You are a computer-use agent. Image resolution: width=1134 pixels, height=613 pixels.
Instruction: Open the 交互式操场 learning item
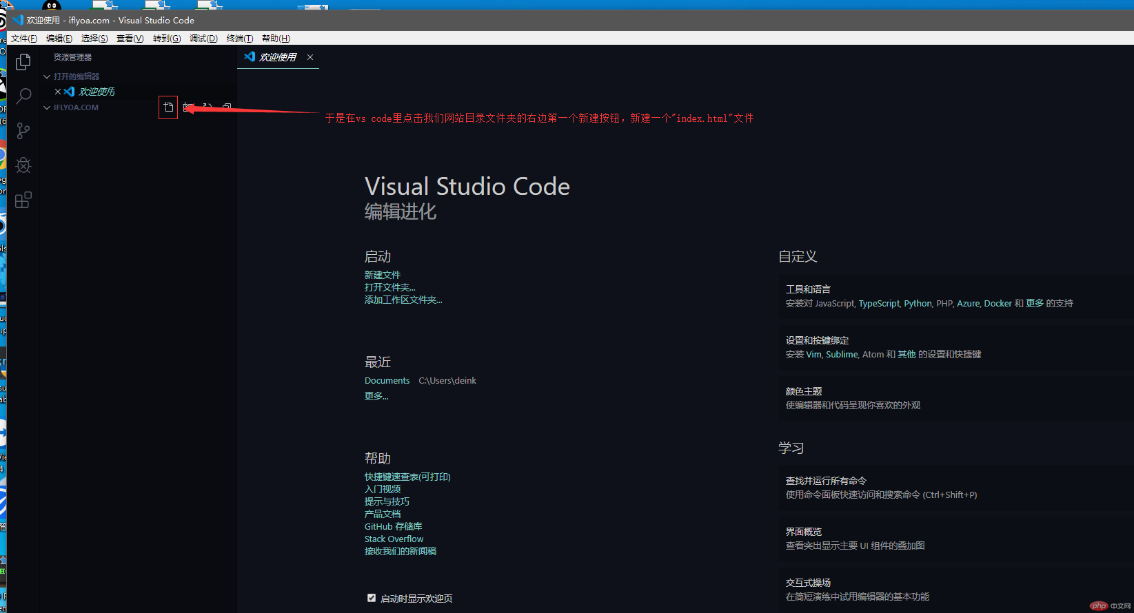point(955,590)
